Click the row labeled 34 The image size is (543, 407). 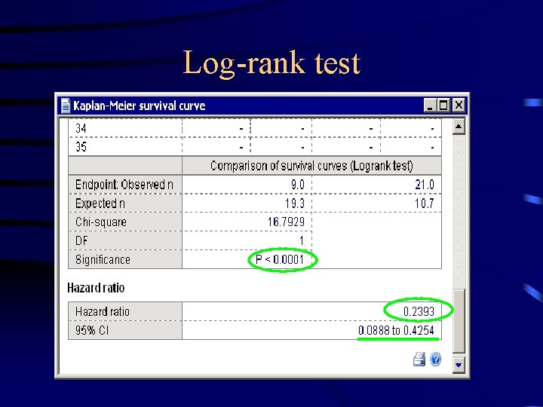(x=255, y=128)
